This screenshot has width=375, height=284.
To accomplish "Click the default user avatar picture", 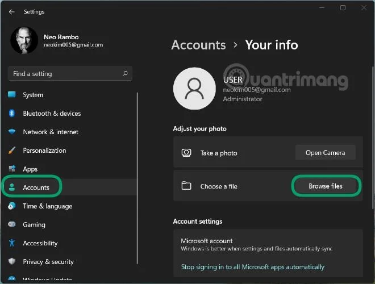I will pyautogui.click(x=194, y=89).
